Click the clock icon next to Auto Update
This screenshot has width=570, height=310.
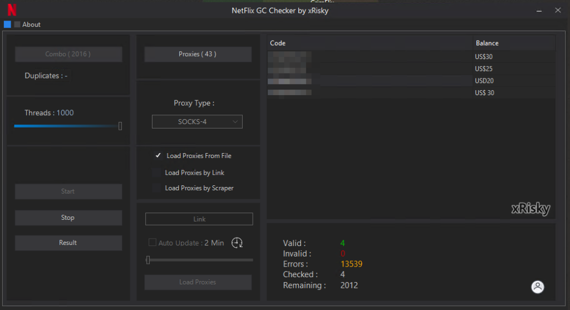237,243
